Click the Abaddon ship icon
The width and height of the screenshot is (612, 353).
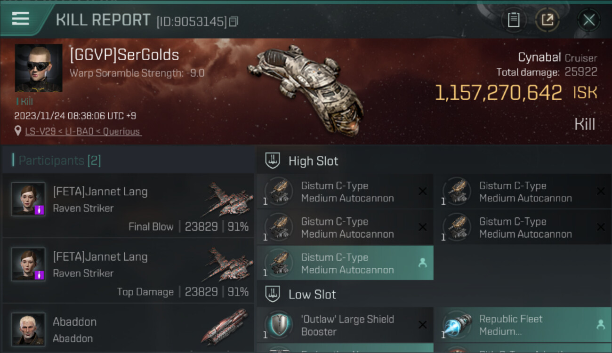pyautogui.click(x=224, y=327)
